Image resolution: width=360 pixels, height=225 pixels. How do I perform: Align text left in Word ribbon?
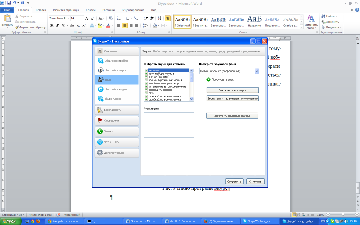(119, 25)
